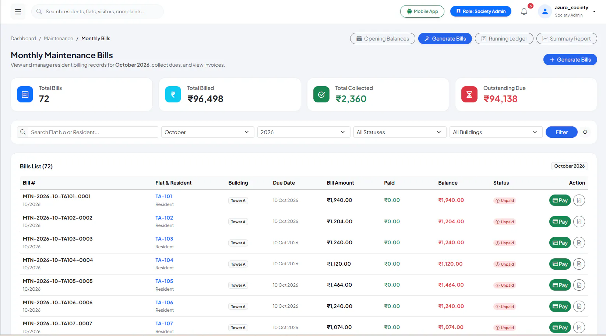This screenshot has height=336, width=606.
Task: View invoice icon for TA-105 bill
Action: coord(579,285)
